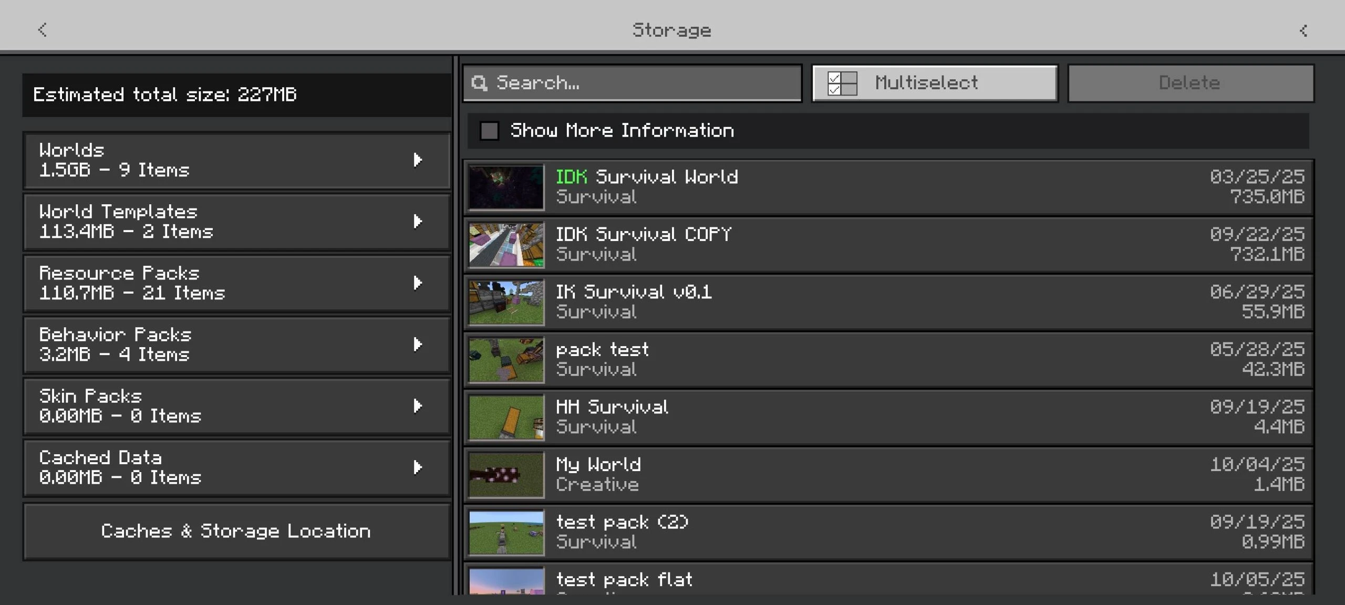1345x605 pixels.
Task: Select IDK Survival COPY thumbnail
Action: [506, 245]
